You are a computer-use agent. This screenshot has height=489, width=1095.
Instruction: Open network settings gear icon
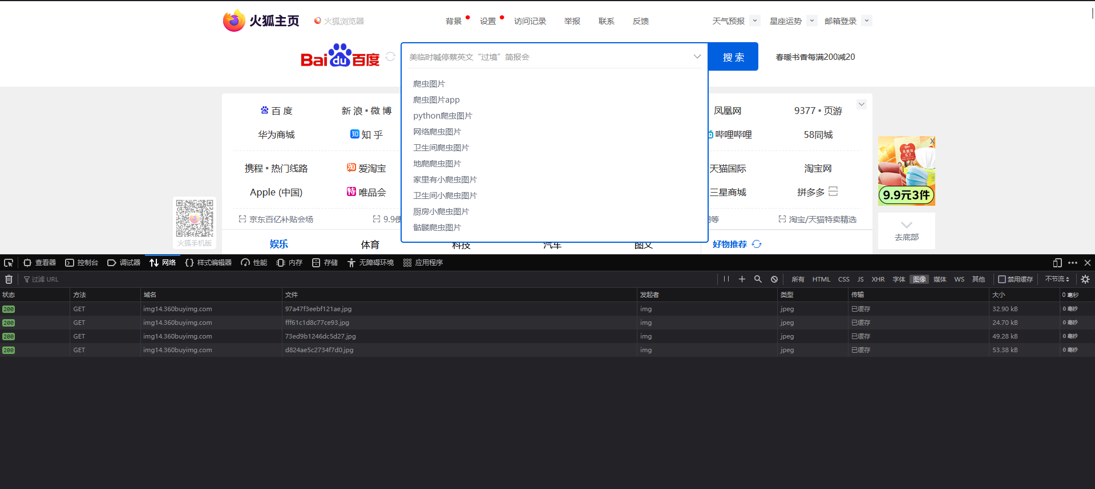pyautogui.click(x=1085, y=279)
